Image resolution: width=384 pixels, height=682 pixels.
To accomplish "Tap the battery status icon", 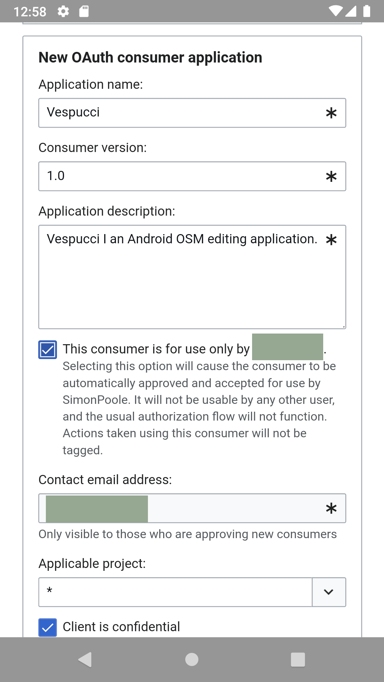I will [x=367, y=11].
